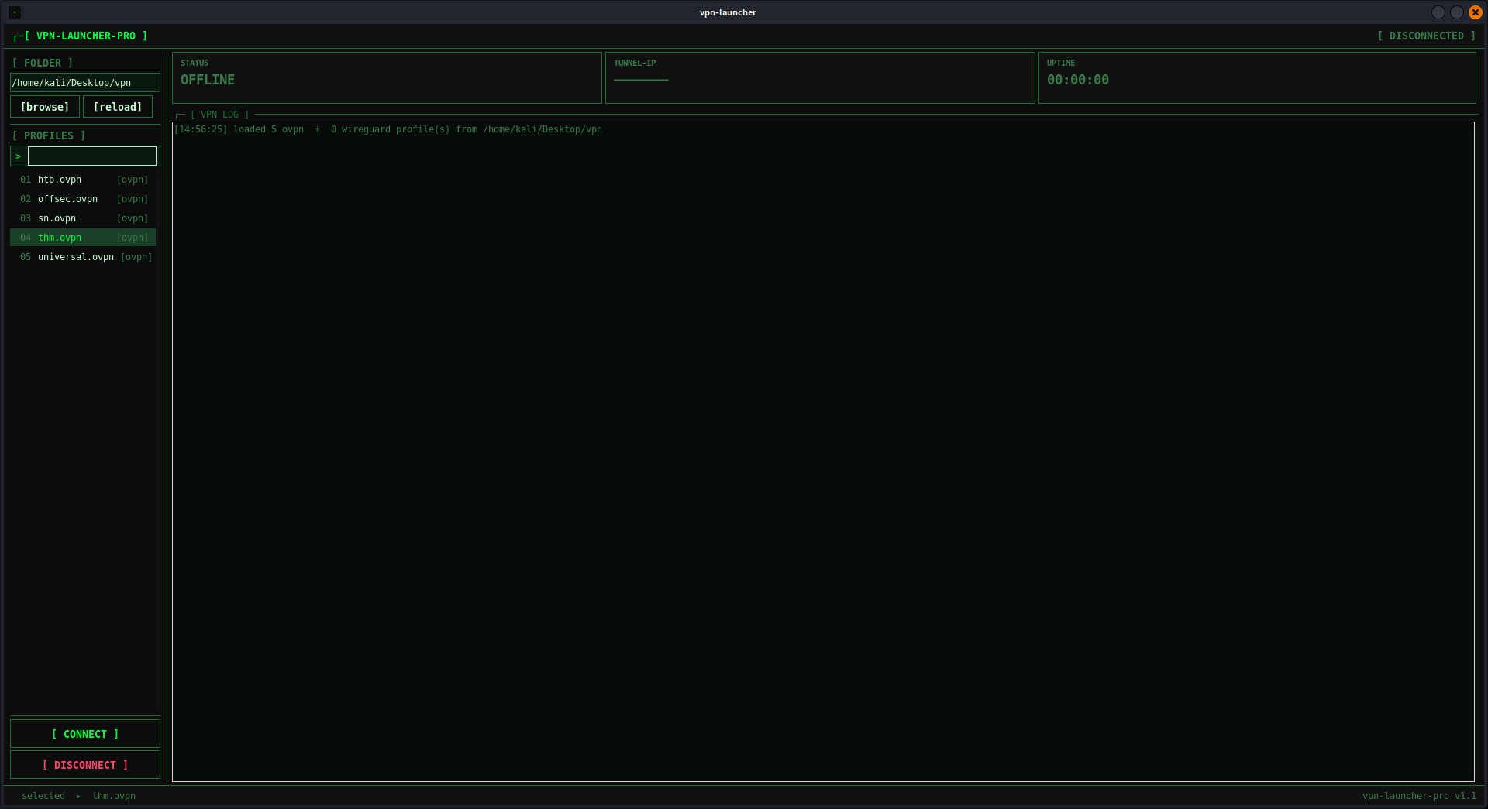Click the STATUS panel label
Screen dimensions: 1488x809
[x=195, y=63]
